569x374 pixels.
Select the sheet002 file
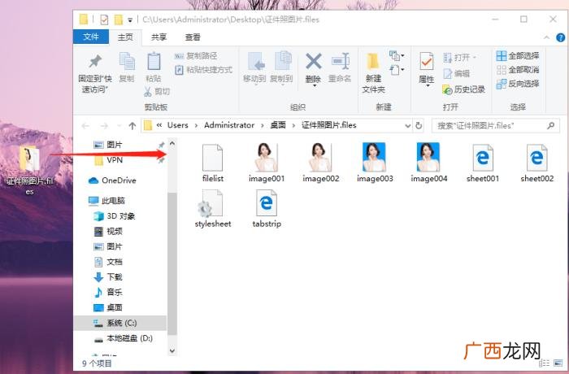(537, 163)
